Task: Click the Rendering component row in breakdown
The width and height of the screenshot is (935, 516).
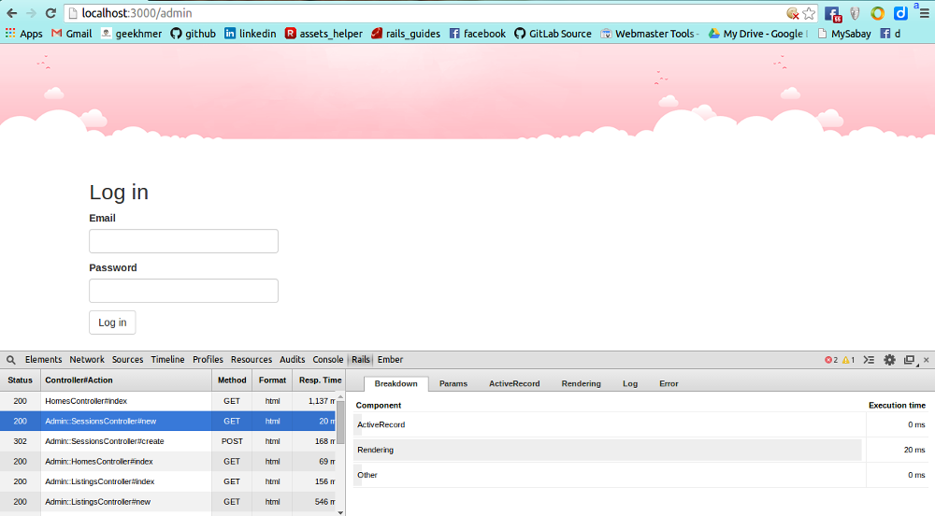Action: [x=640, y=450]
